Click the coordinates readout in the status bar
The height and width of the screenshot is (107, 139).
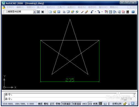click(18, 104)
